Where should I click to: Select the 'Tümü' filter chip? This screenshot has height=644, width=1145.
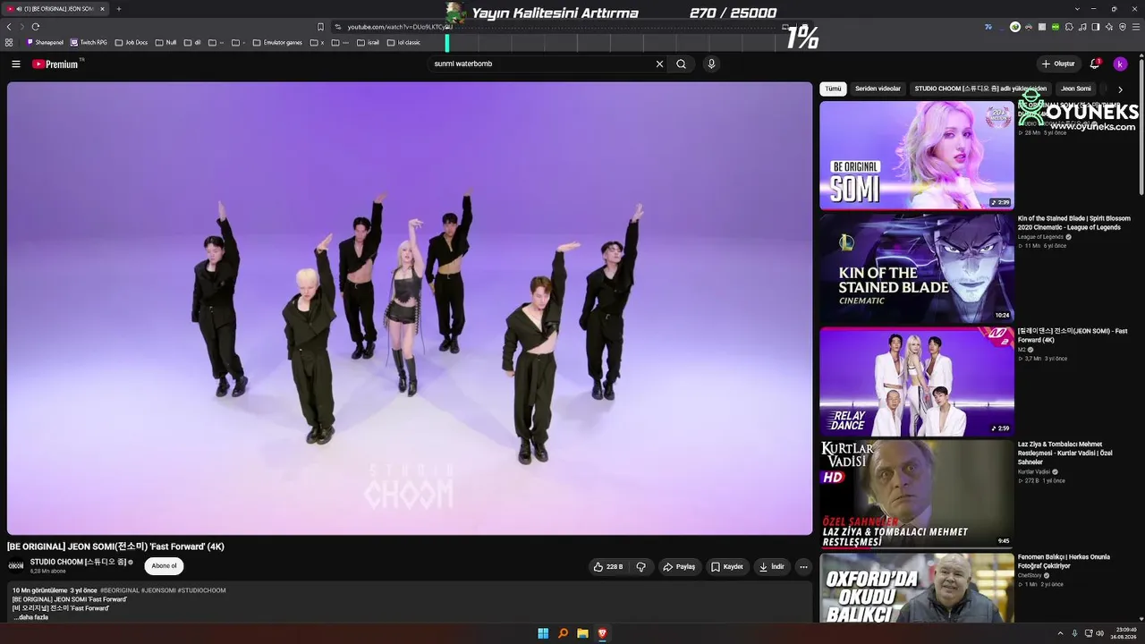click(x=833, y=89)
